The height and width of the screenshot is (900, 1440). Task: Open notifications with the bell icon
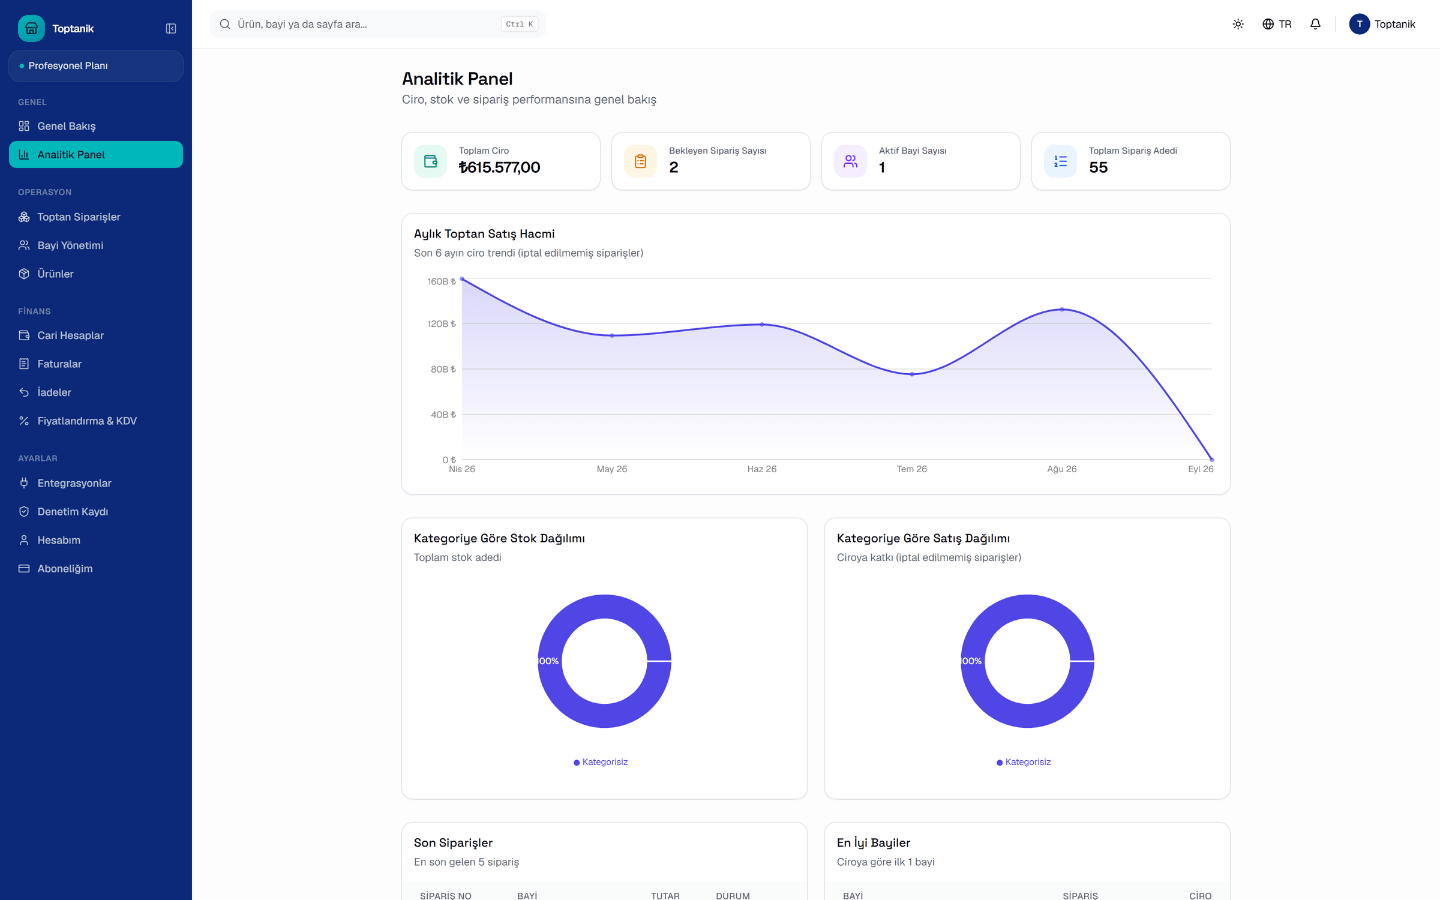coord(1315,24)
